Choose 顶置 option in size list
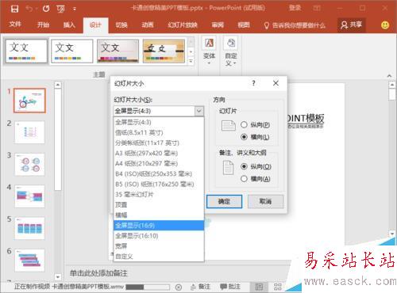Image resolution: width=397 pixels, height=293 pixels. click(159, 204)
